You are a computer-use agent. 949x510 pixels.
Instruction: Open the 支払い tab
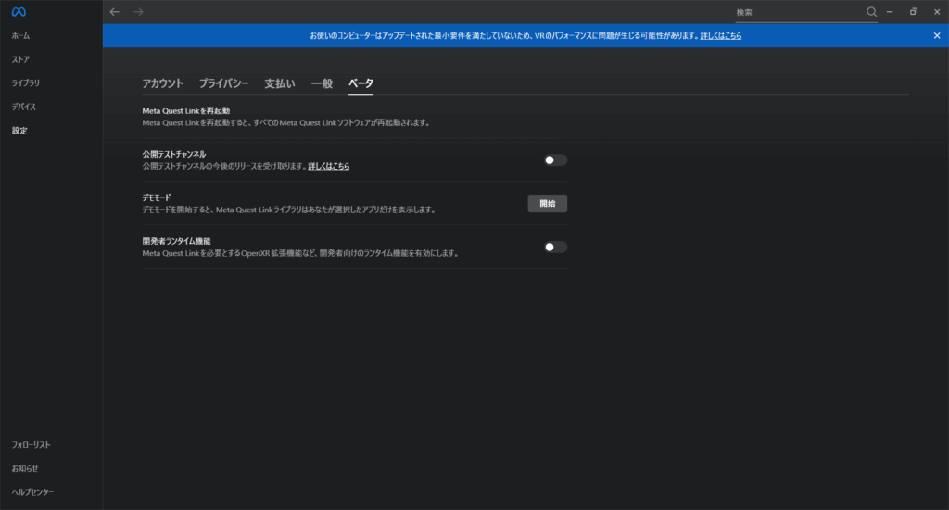(x=280, y=83)
